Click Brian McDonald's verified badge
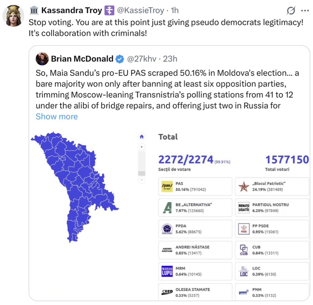 tap(120, 59)
